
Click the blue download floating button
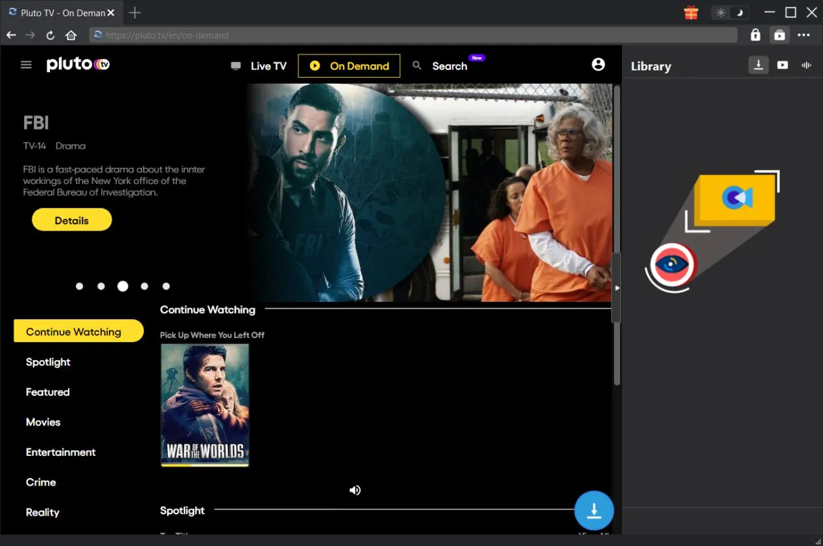click(593, 511)
